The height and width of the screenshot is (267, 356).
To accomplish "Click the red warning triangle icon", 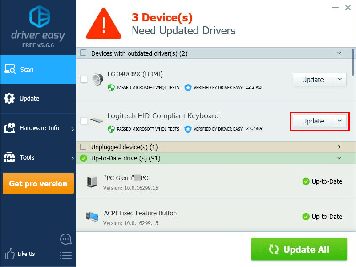I will (x=104, y=24).
